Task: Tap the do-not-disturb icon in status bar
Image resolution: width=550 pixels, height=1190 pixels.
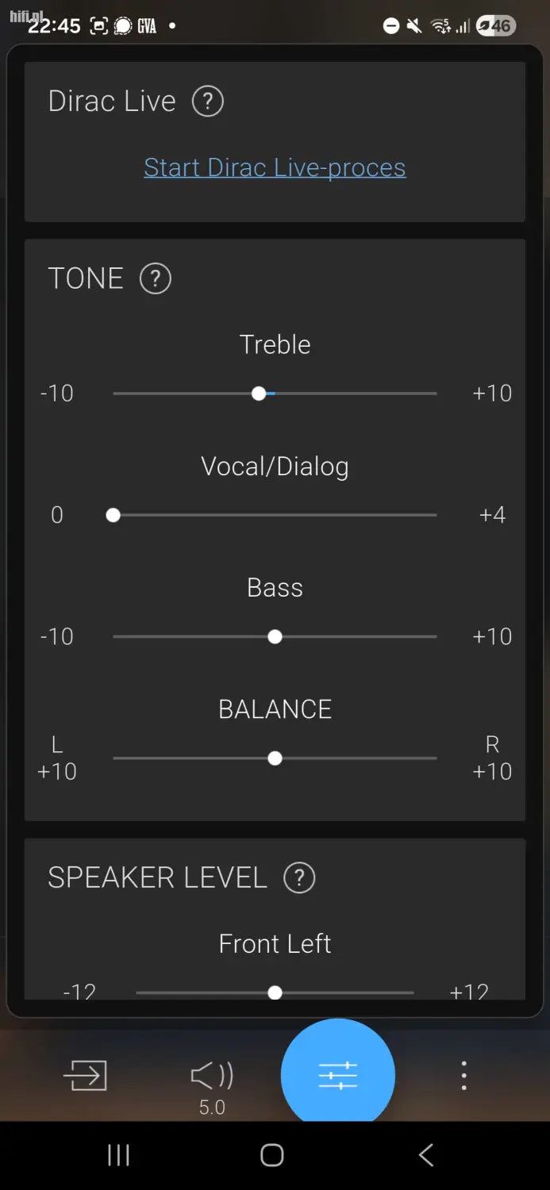Action: (x=390, y=25)
